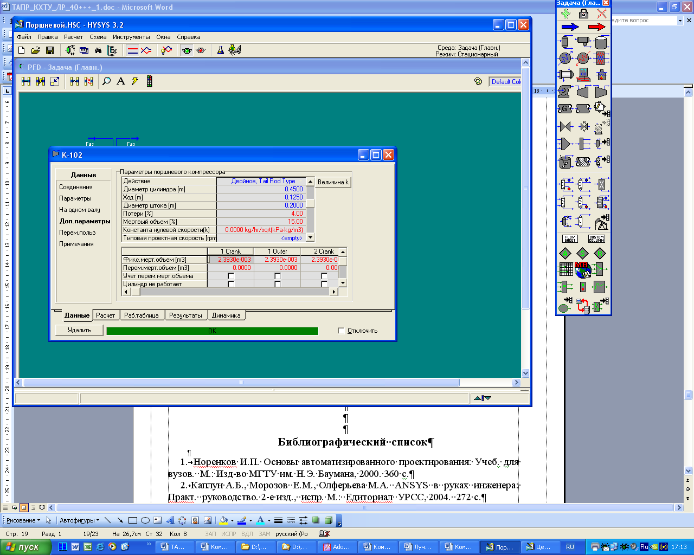Screen dimensions: 694x555
Task: Click the padlock icon in the object palette
Action: (583, 13)
